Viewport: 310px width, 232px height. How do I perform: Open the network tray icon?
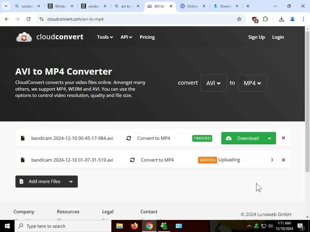coord(264,226)
